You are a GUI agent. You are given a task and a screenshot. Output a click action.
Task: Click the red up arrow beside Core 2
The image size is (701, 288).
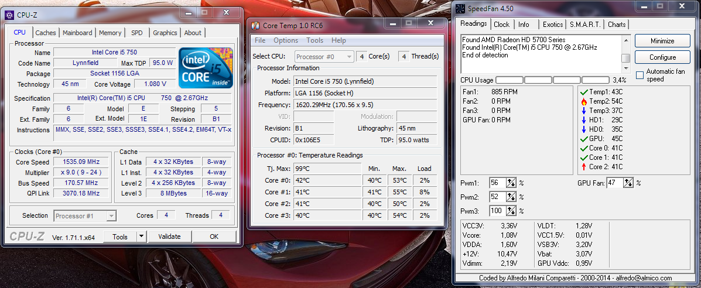click(x=583, y=167)
